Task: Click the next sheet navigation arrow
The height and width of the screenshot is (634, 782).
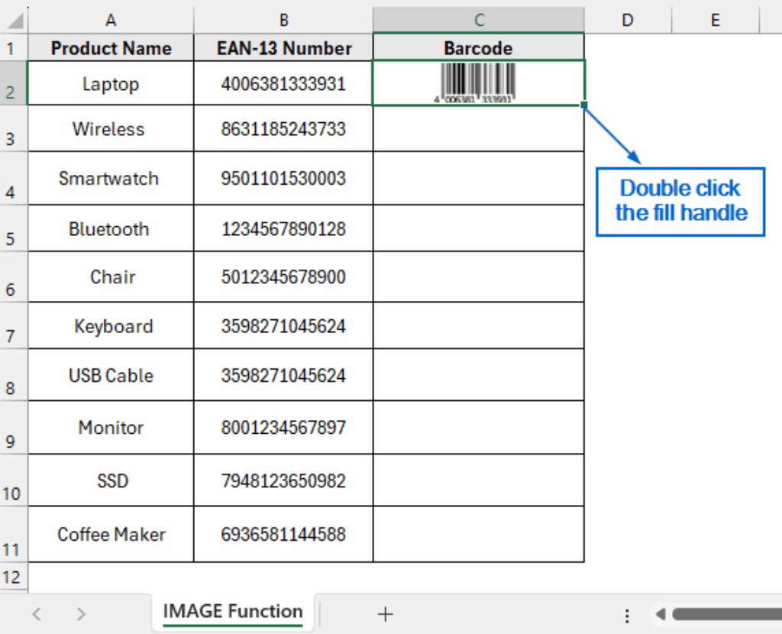Action: [x=81, y=613]
